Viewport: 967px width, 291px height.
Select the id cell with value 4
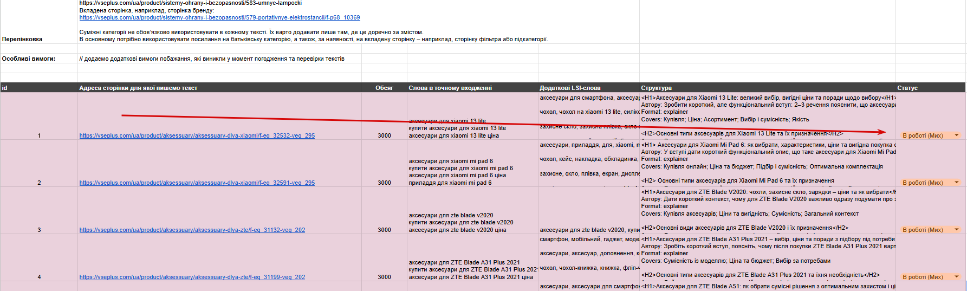point(39,257)
